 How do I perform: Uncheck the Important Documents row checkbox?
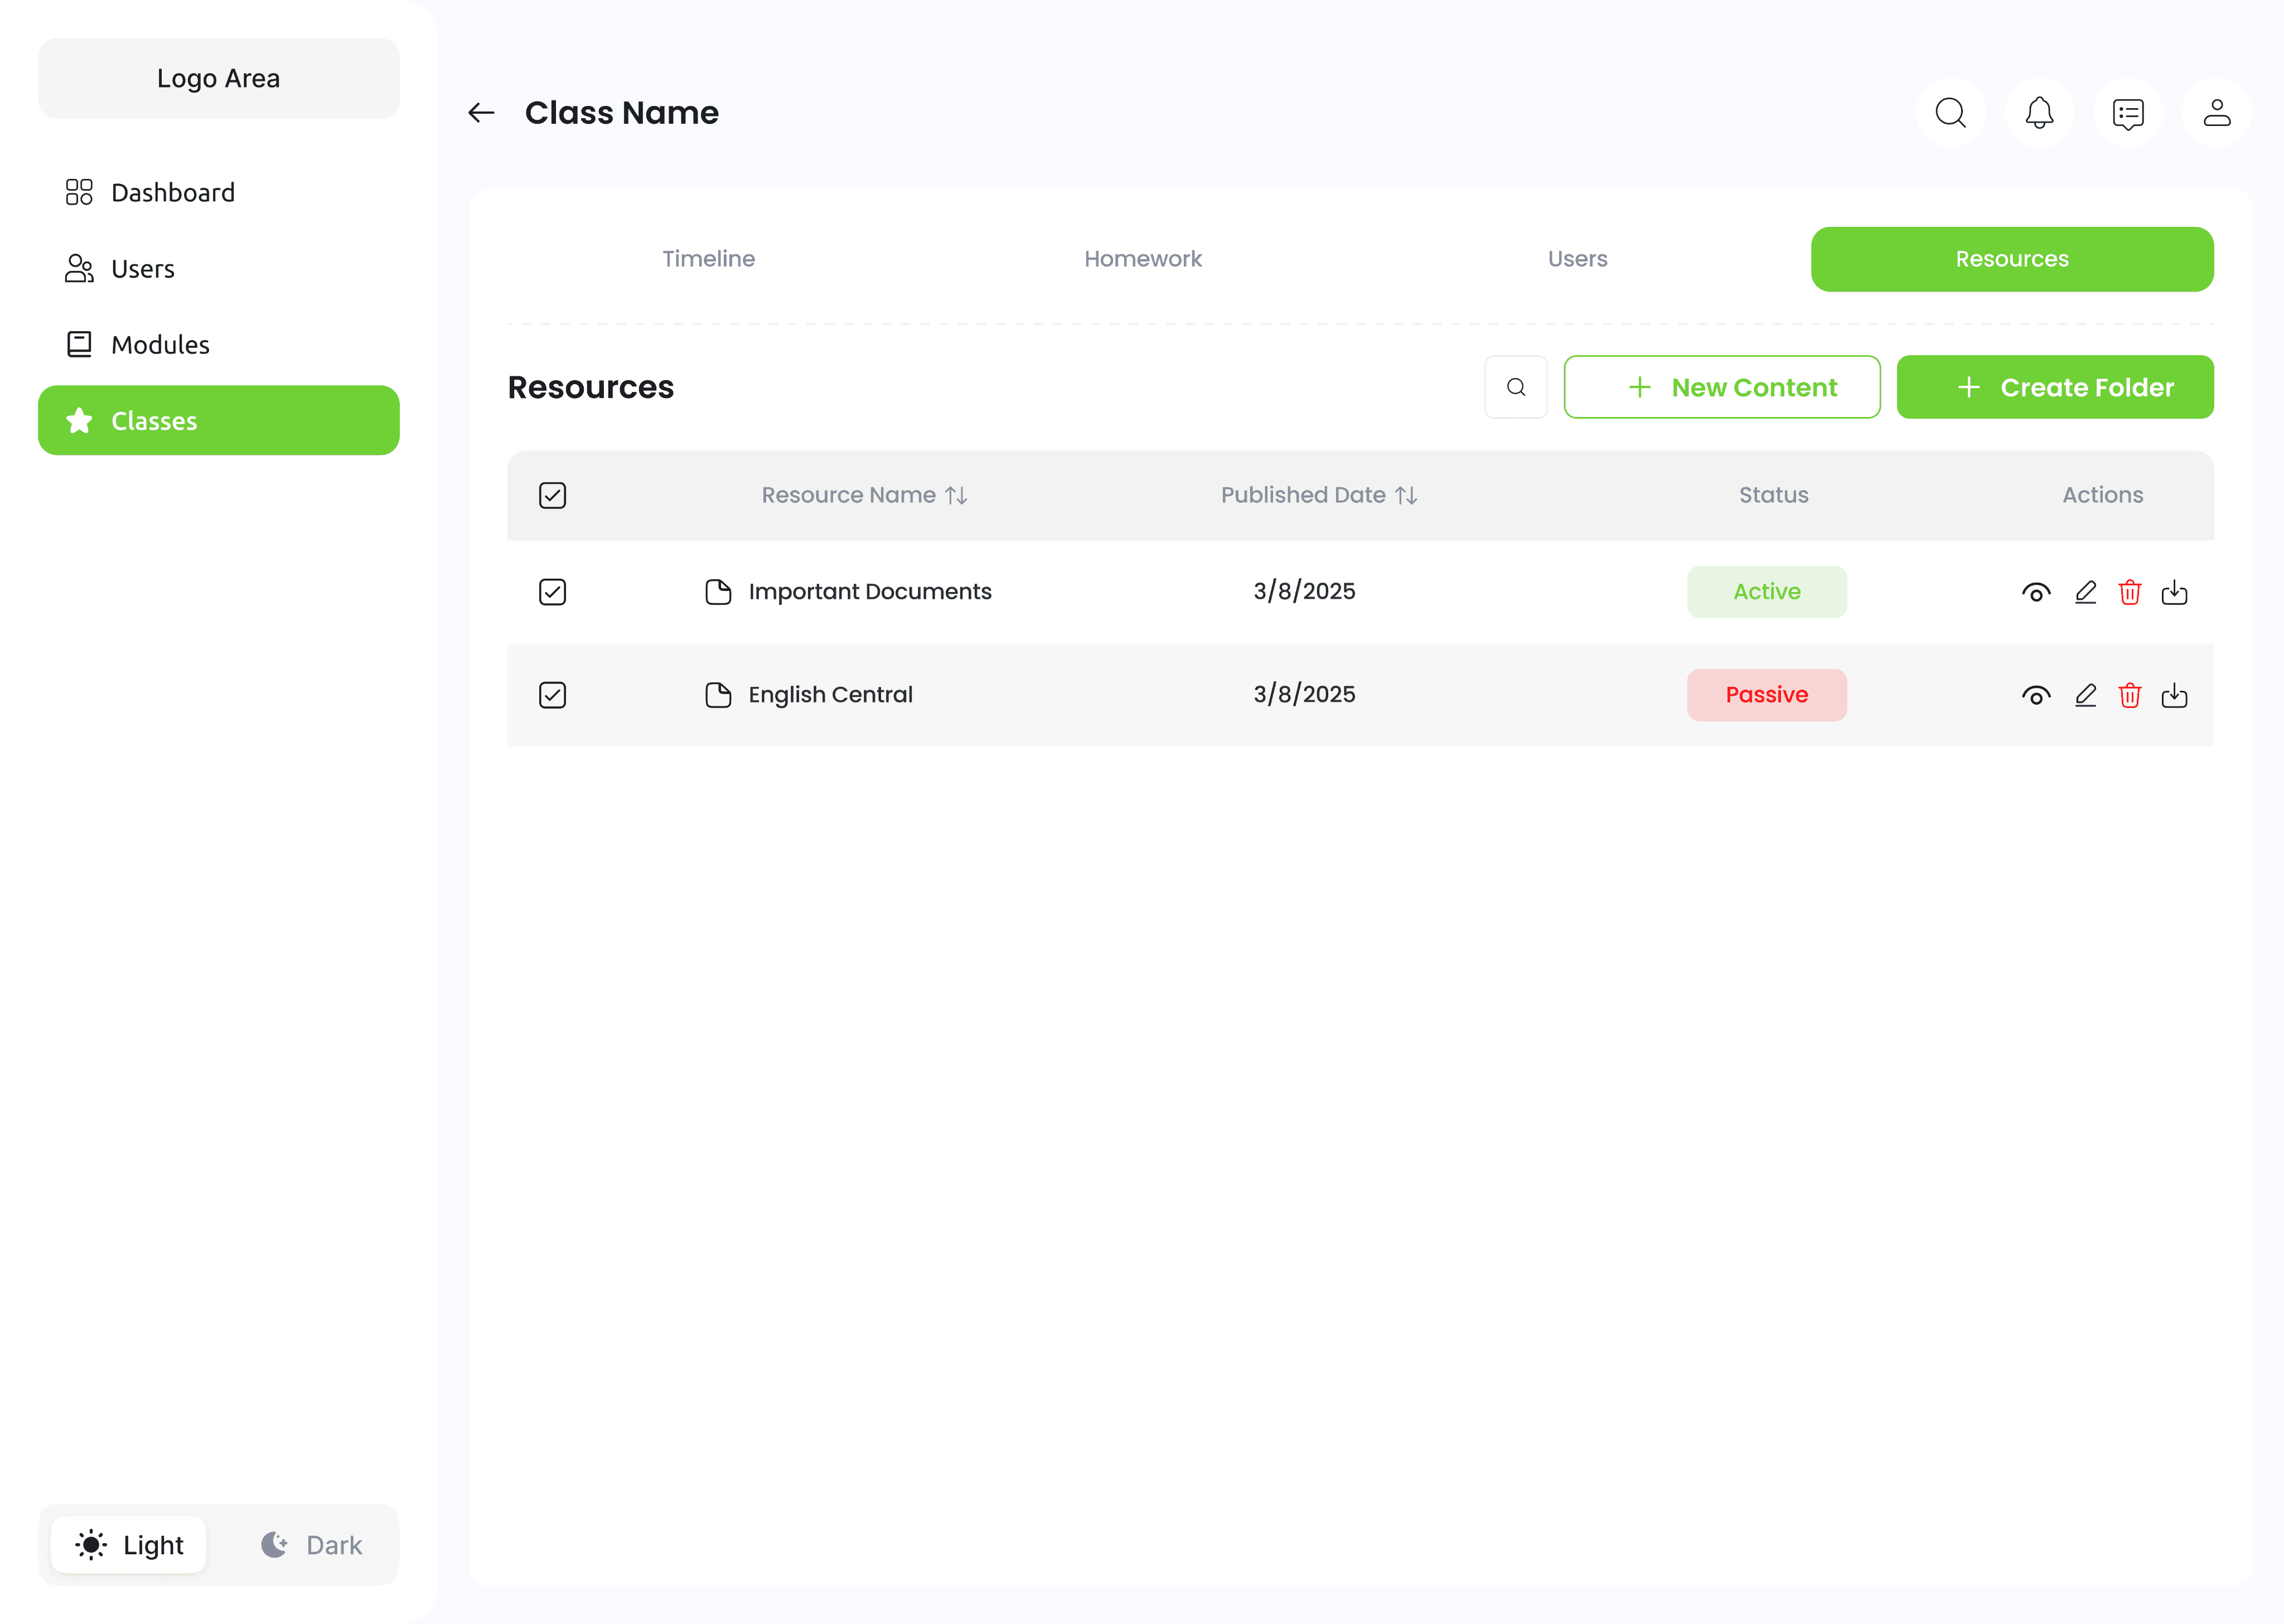(552, 592)
